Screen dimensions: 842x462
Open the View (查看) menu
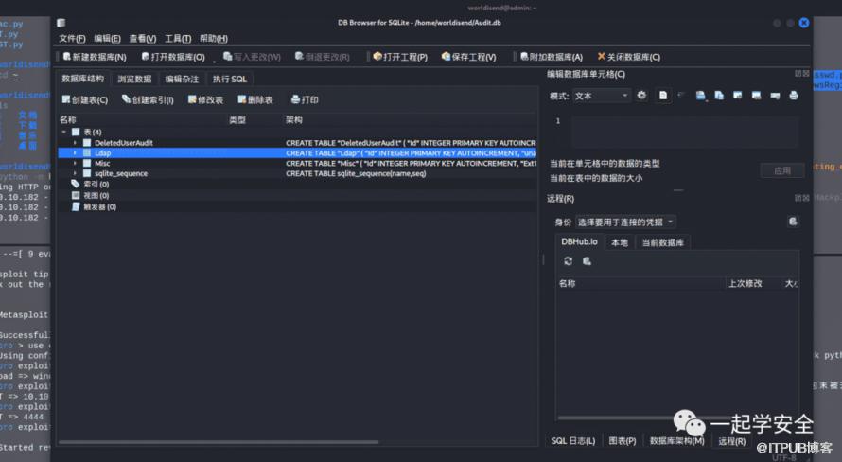click(142, 39)
